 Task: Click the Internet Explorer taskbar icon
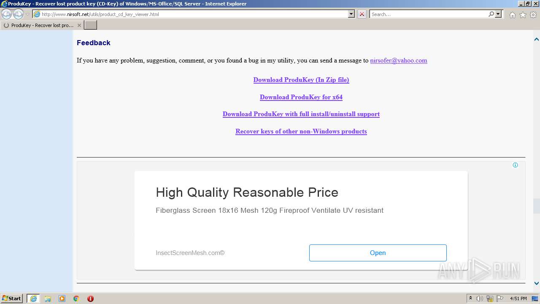point(33,299)
